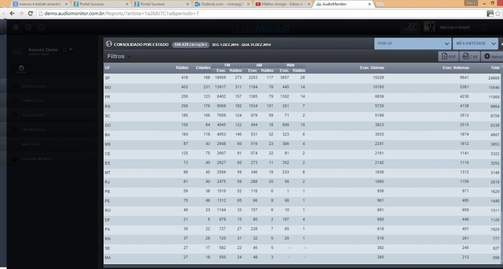Click the 108.428 execuções badge
Viewport: 503px width, 269px height.
191,44
